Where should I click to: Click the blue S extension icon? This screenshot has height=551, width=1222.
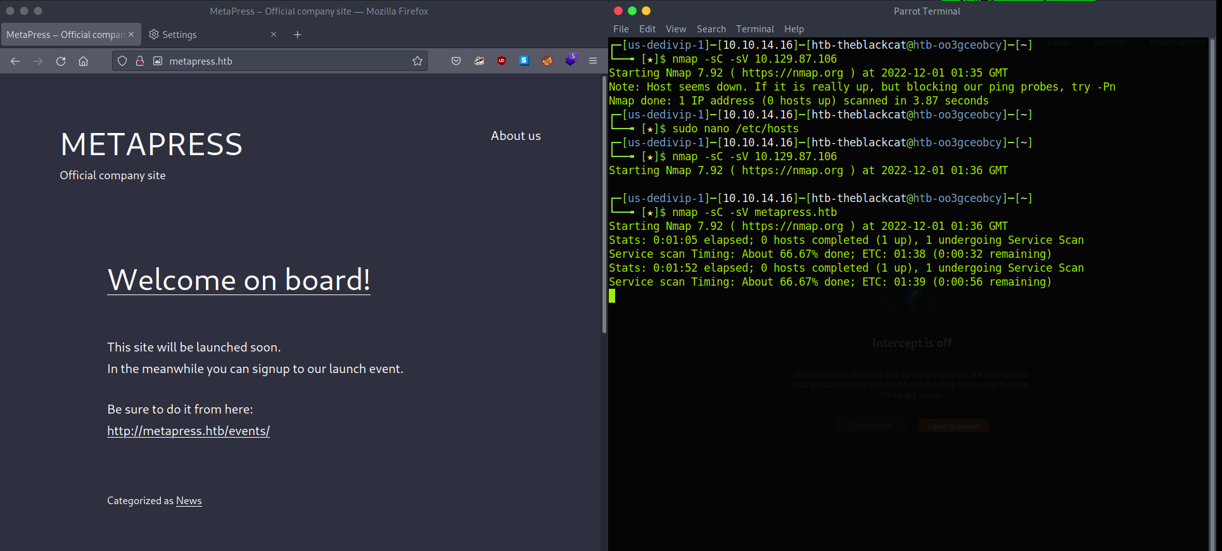tap(524, 61)
